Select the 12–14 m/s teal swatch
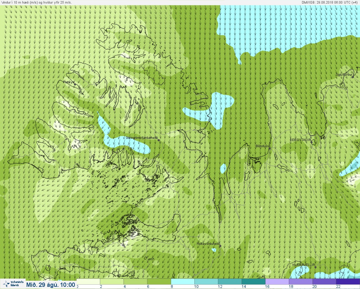360x289 pixels. tap(230, 281)
